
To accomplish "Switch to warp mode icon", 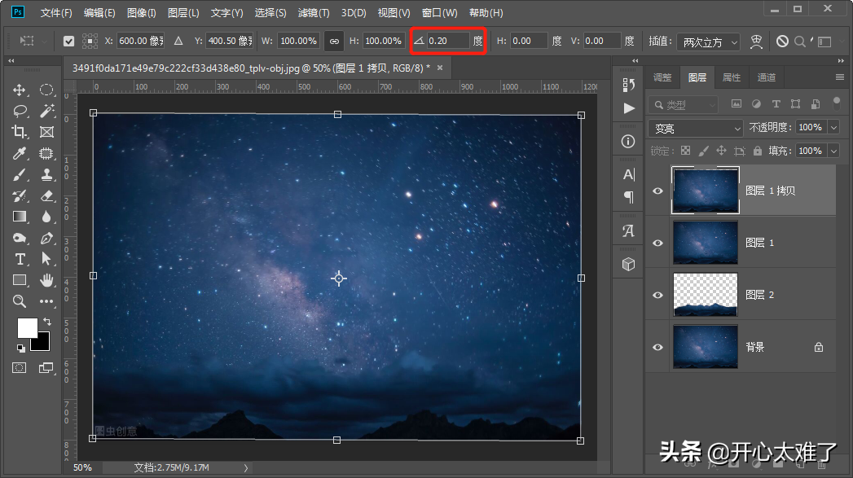I will click(756, 42).
